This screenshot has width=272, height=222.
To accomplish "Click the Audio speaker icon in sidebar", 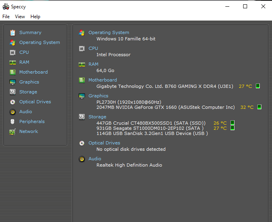I will click(13, 112).
